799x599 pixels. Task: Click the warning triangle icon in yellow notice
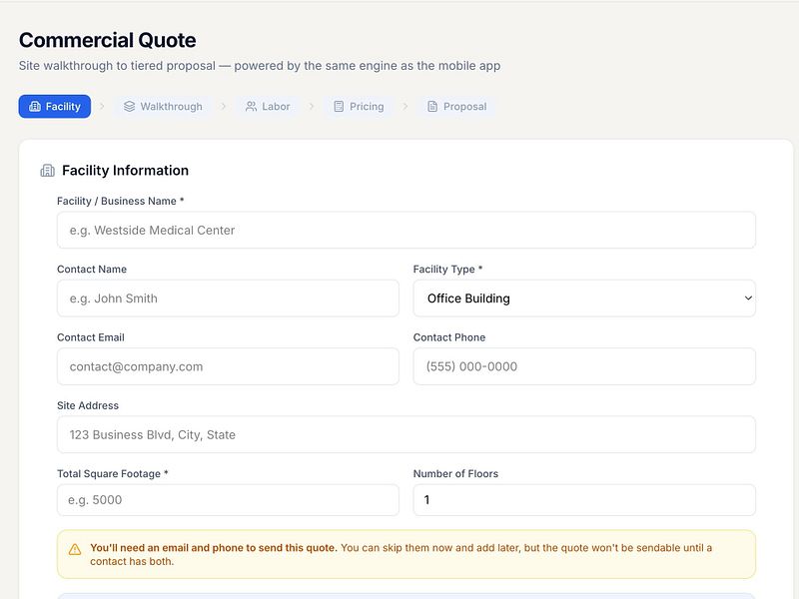75,549
